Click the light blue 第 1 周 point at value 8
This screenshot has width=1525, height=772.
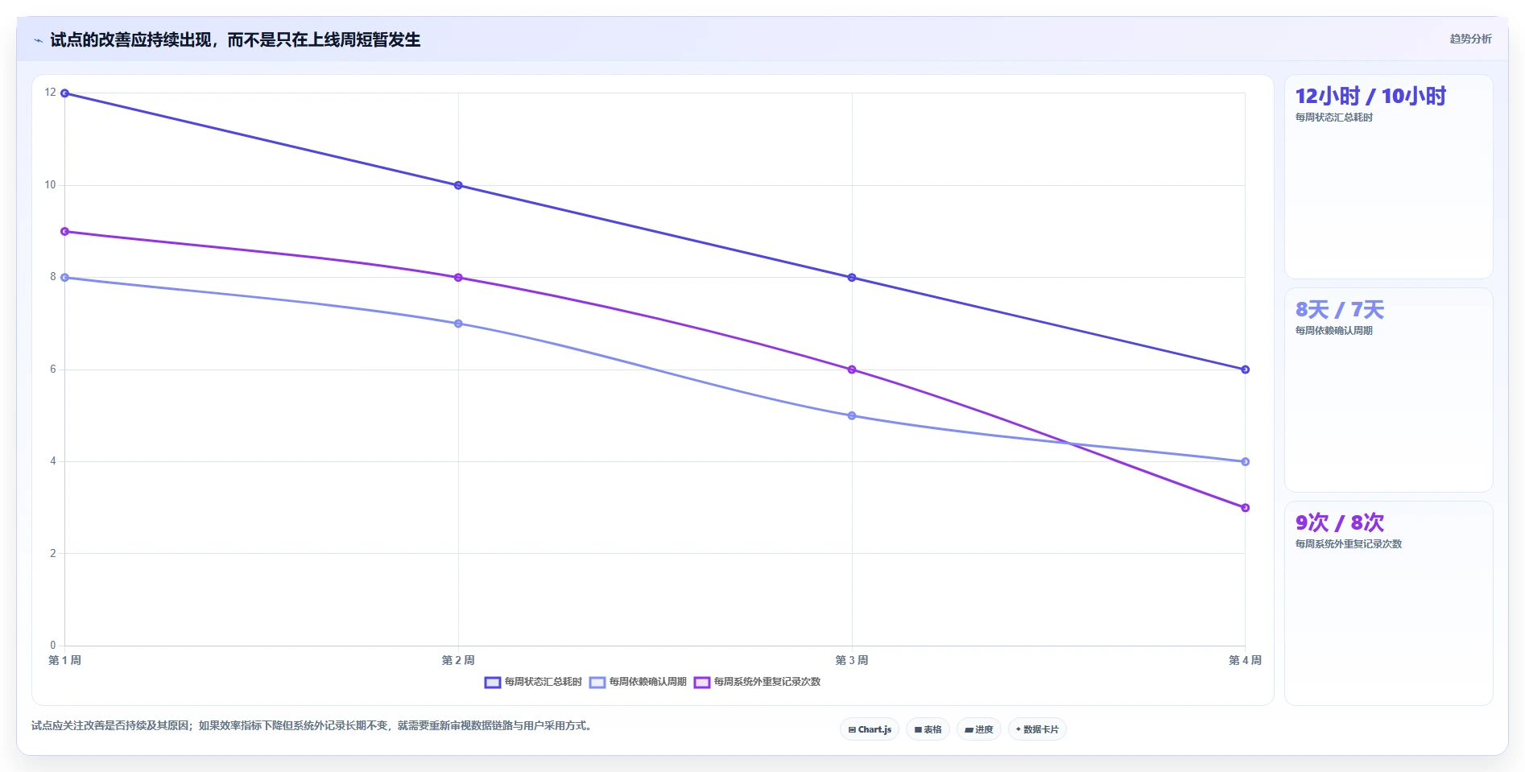tap(65, 278)
